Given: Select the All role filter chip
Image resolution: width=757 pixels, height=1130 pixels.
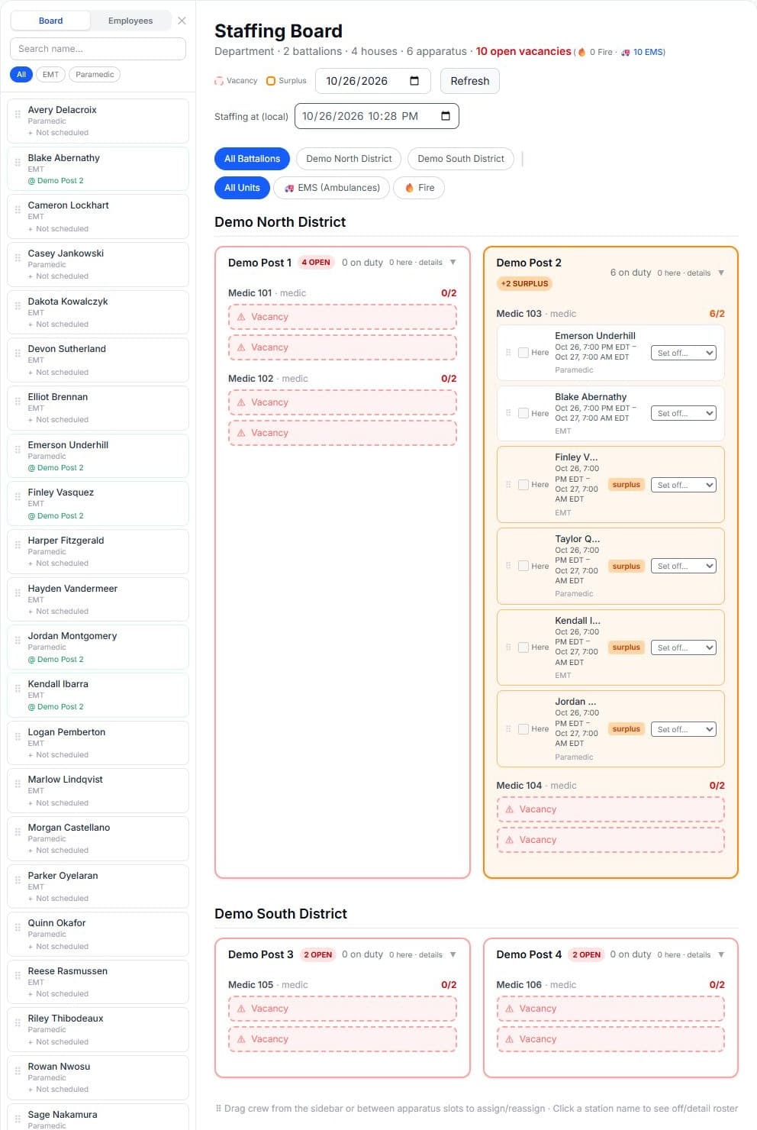Looking at the screenshot, I should click(x=21, y=75).
